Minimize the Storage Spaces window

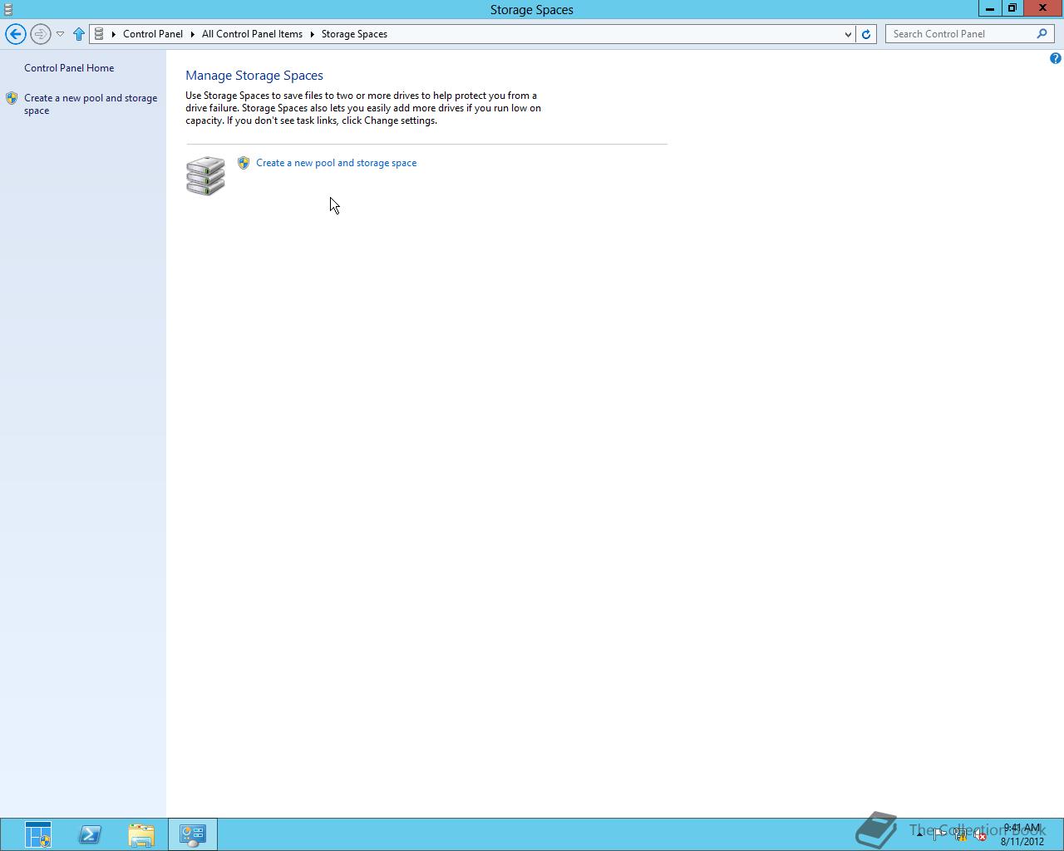989,8
